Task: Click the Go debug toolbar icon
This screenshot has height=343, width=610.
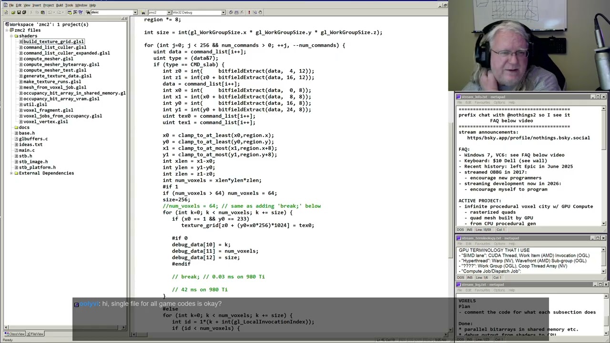Action: pyautogui.click(x=254, y=12)
